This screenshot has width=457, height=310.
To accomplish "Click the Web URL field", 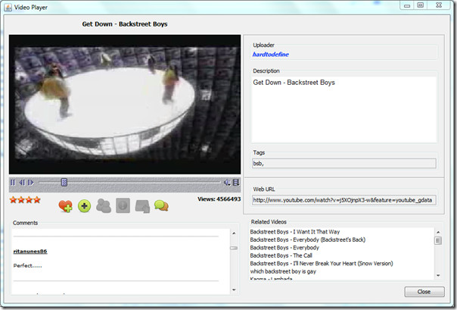I will tap(344, 200).
